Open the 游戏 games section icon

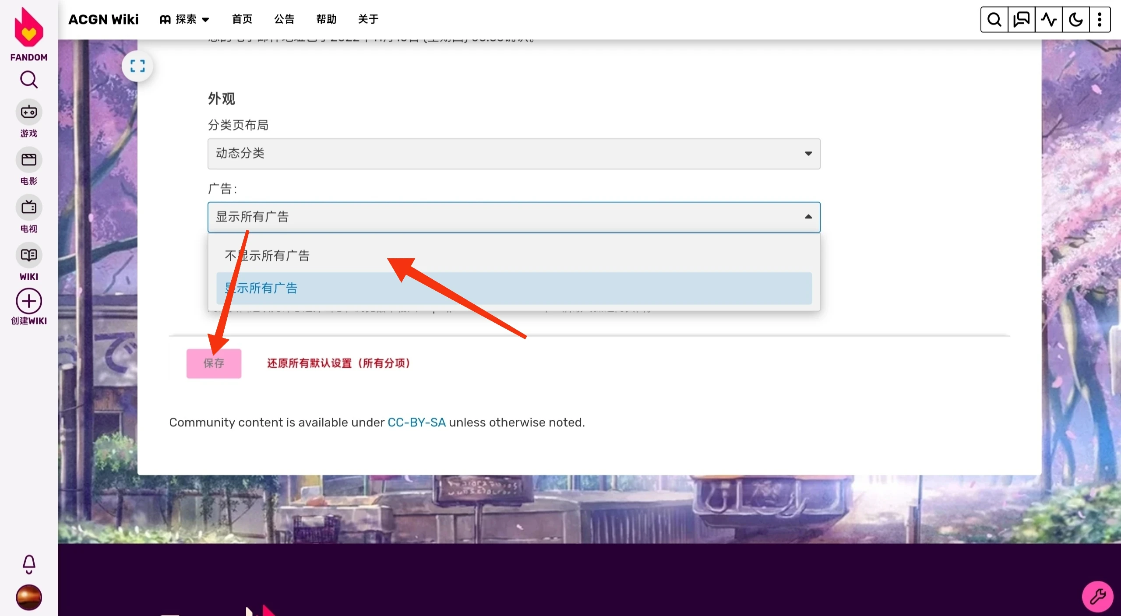coord(29,113)
